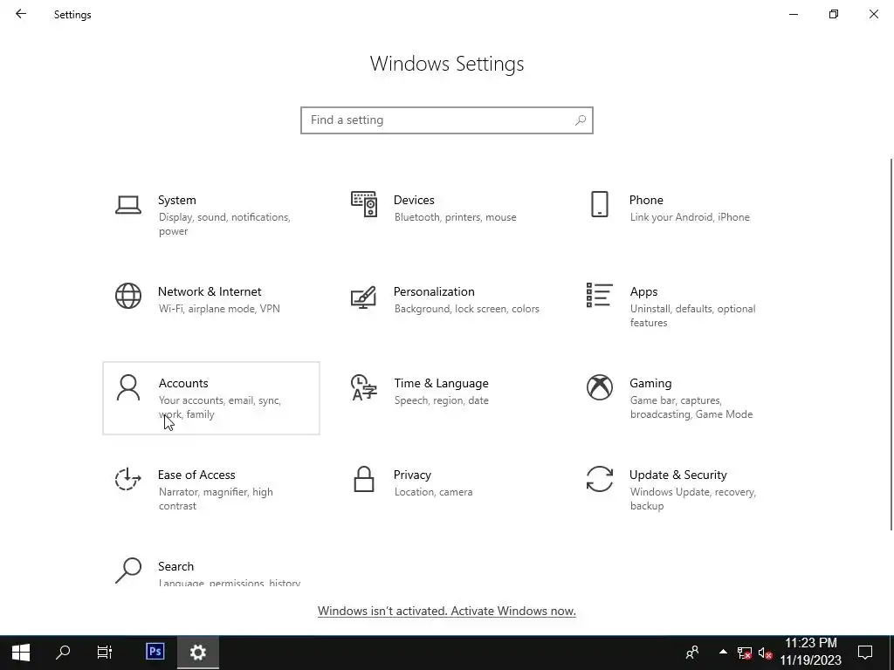The width and height of the screenshot is (894, 670).
Task: Click 'Display, sound, notifications, power' text
Action: pos(224,224)
